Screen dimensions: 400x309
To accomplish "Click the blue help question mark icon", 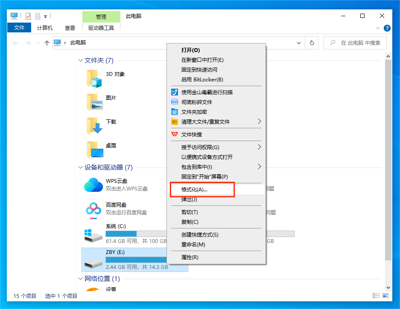I will pos(387,28).
